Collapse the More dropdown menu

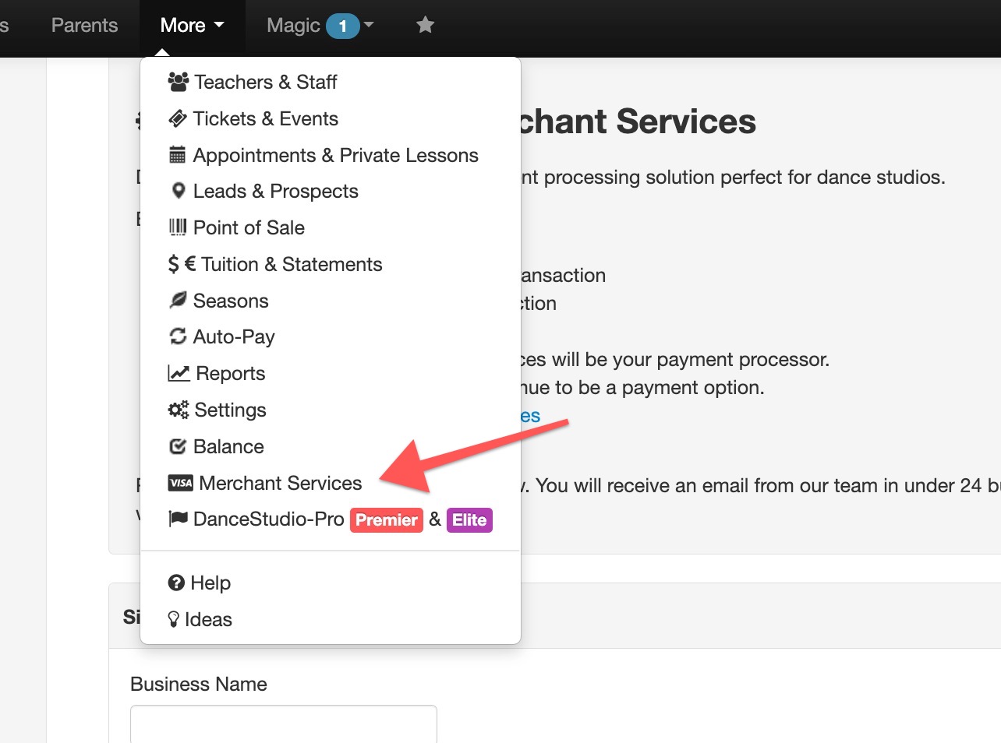[x=192, y=25]
